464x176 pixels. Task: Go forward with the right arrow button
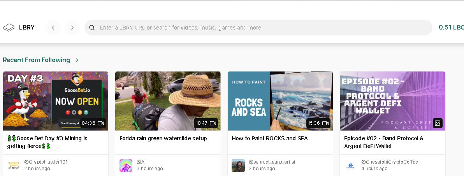click(72, 28)
